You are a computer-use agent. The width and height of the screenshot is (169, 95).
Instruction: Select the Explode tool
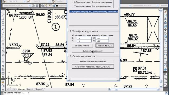(x=165, y=70)
